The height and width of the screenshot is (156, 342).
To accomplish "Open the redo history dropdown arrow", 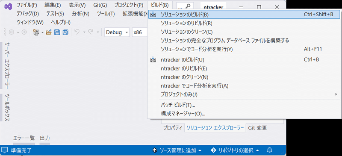I will point(98,32).
